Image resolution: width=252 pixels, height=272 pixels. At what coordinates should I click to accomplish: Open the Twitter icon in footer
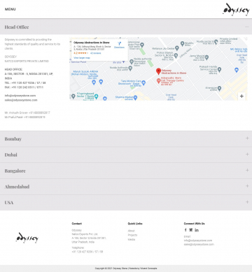point(191,230)
